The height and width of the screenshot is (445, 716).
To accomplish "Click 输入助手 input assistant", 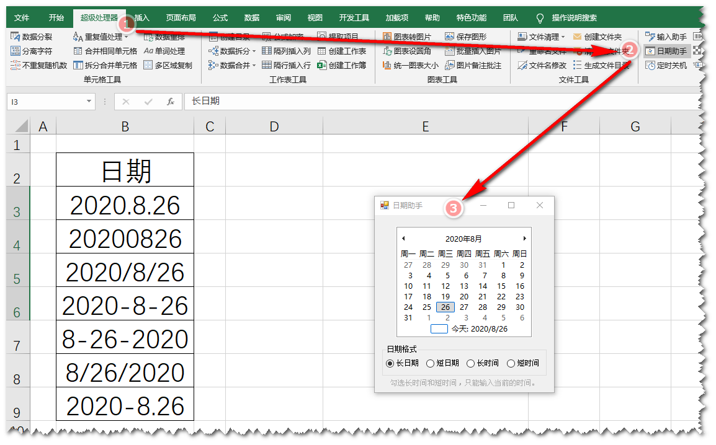I will tap(666, 37).
